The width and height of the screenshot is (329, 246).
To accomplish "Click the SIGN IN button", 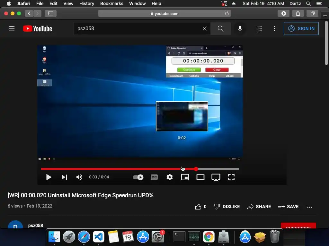I will (301, 29).
